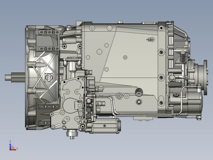Image resolution: width=213 pixels, height=160 pixels.
Task: Select the splined input shaft at left
Action: coord(15,78)
